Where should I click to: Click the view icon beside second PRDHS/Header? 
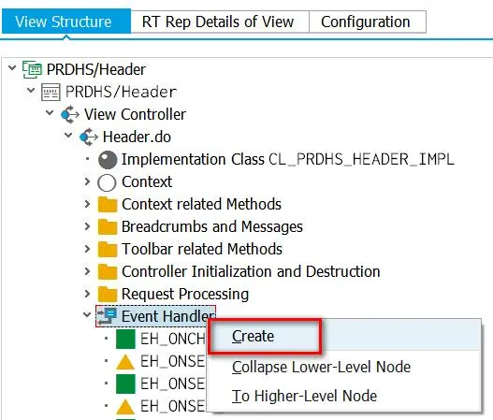(x=51, y=92)
